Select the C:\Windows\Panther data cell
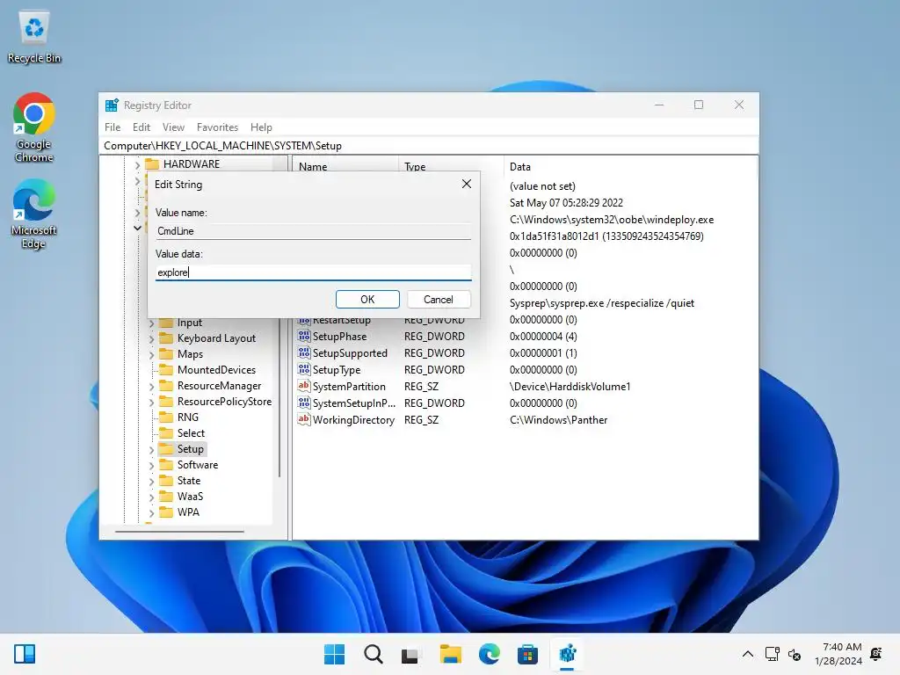Image resolution: width=900 pixels, height=675 pixels. pos(558,419)
